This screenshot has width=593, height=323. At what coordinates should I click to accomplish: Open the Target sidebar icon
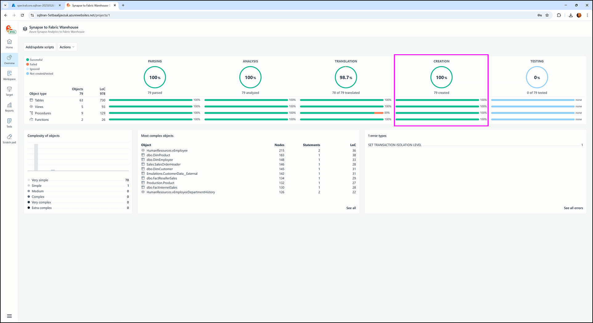9,91
